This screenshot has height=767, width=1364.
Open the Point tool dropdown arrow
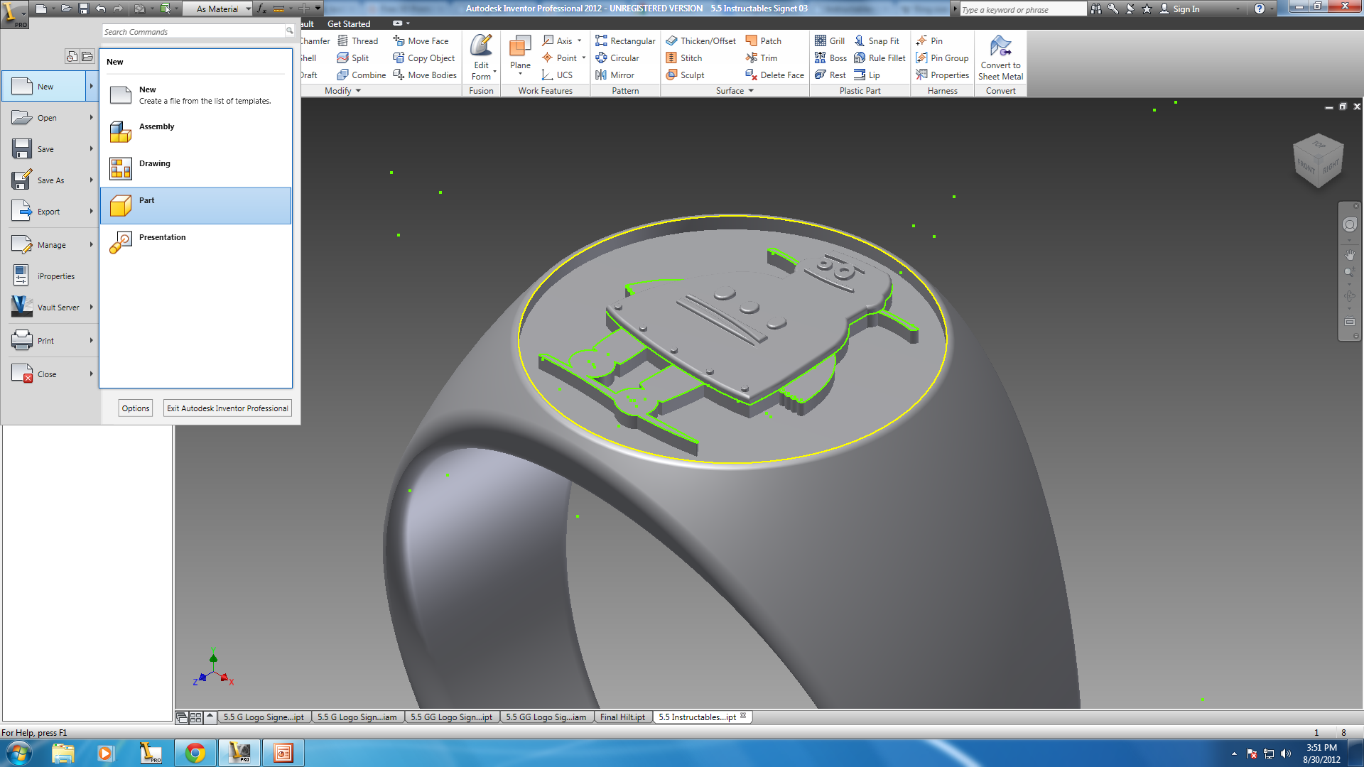[584, 58]
